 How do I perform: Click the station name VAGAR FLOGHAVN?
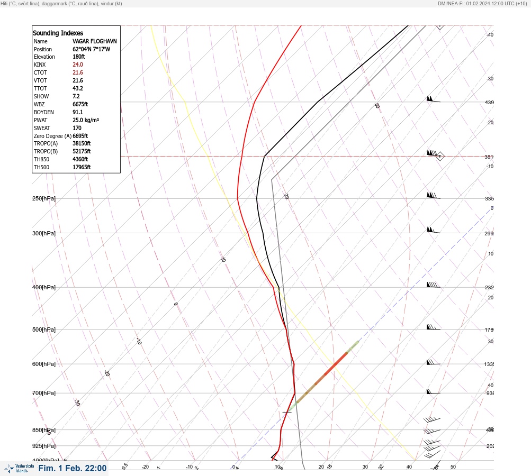pos(94,41)
